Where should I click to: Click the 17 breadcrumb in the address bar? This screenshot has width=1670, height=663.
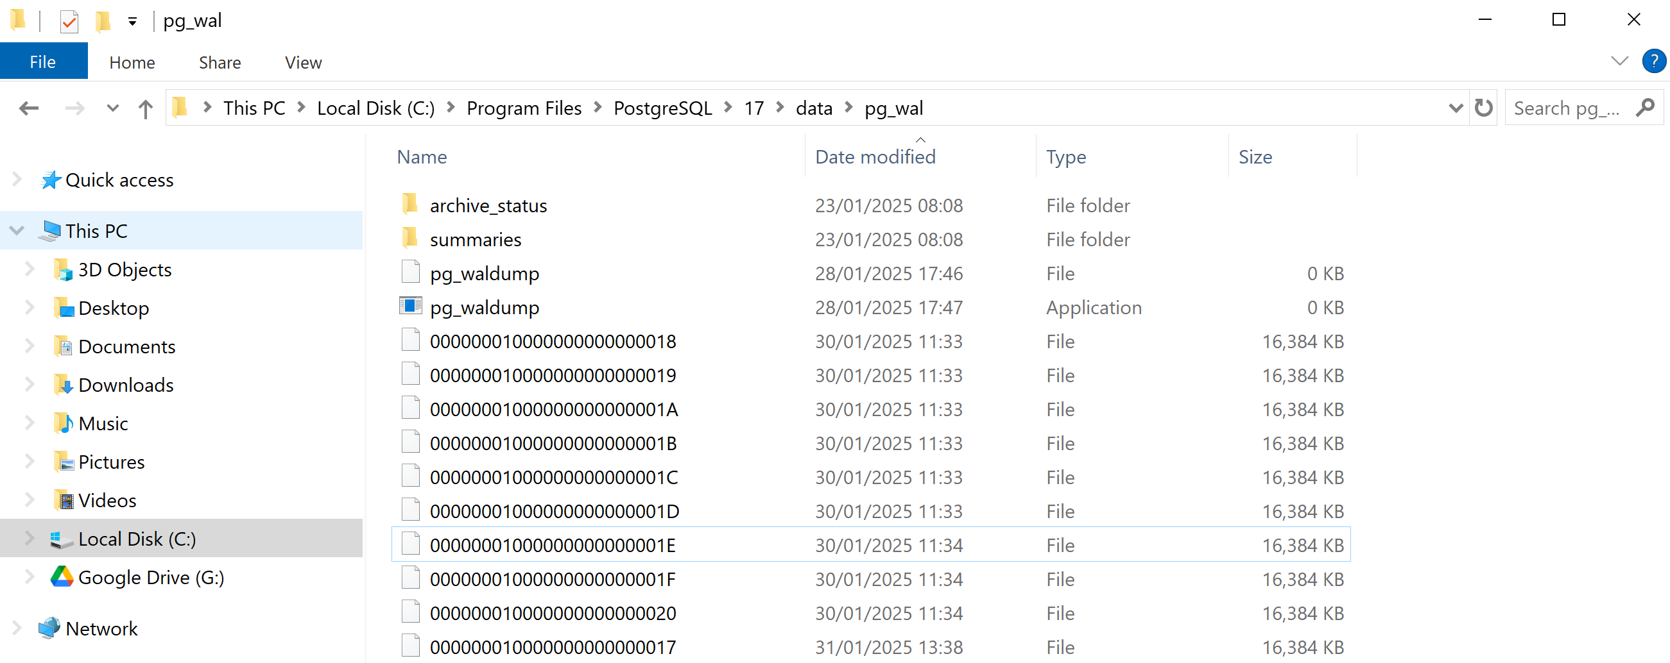point(753,108)
